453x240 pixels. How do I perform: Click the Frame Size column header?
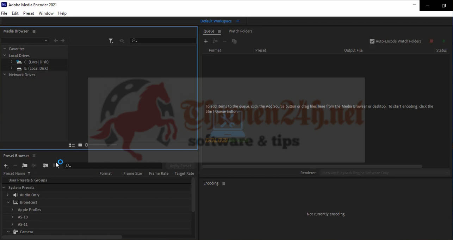pos(133,174)
